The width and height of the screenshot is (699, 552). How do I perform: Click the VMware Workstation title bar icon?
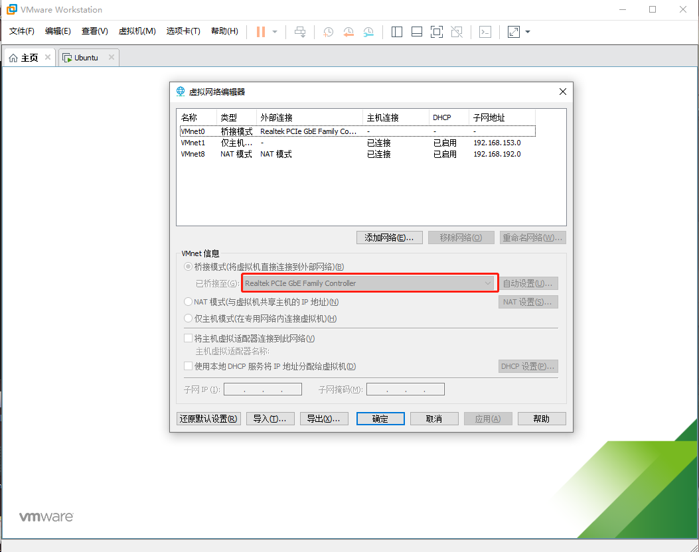click(11, 9)
